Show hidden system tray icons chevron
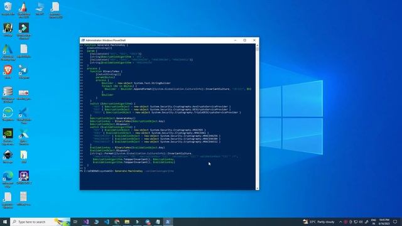Screen dimensions: 402x226 point(340,222)
